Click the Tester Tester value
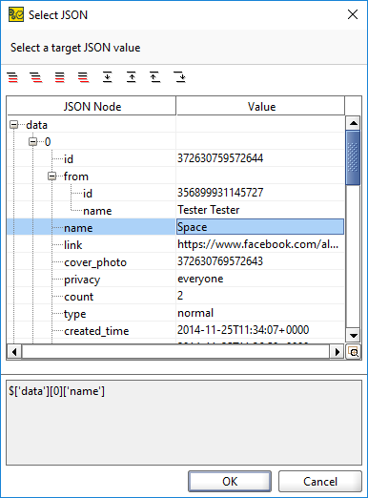This screenshot has height=498, width=368. [209, 210]
